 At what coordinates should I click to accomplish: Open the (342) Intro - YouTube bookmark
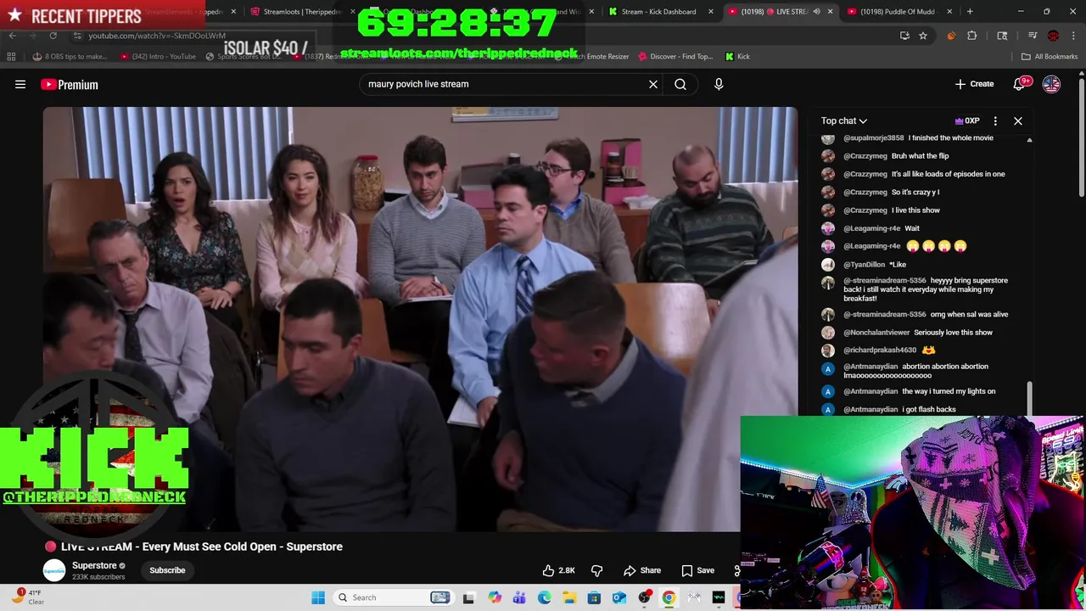tap(159, 56)
